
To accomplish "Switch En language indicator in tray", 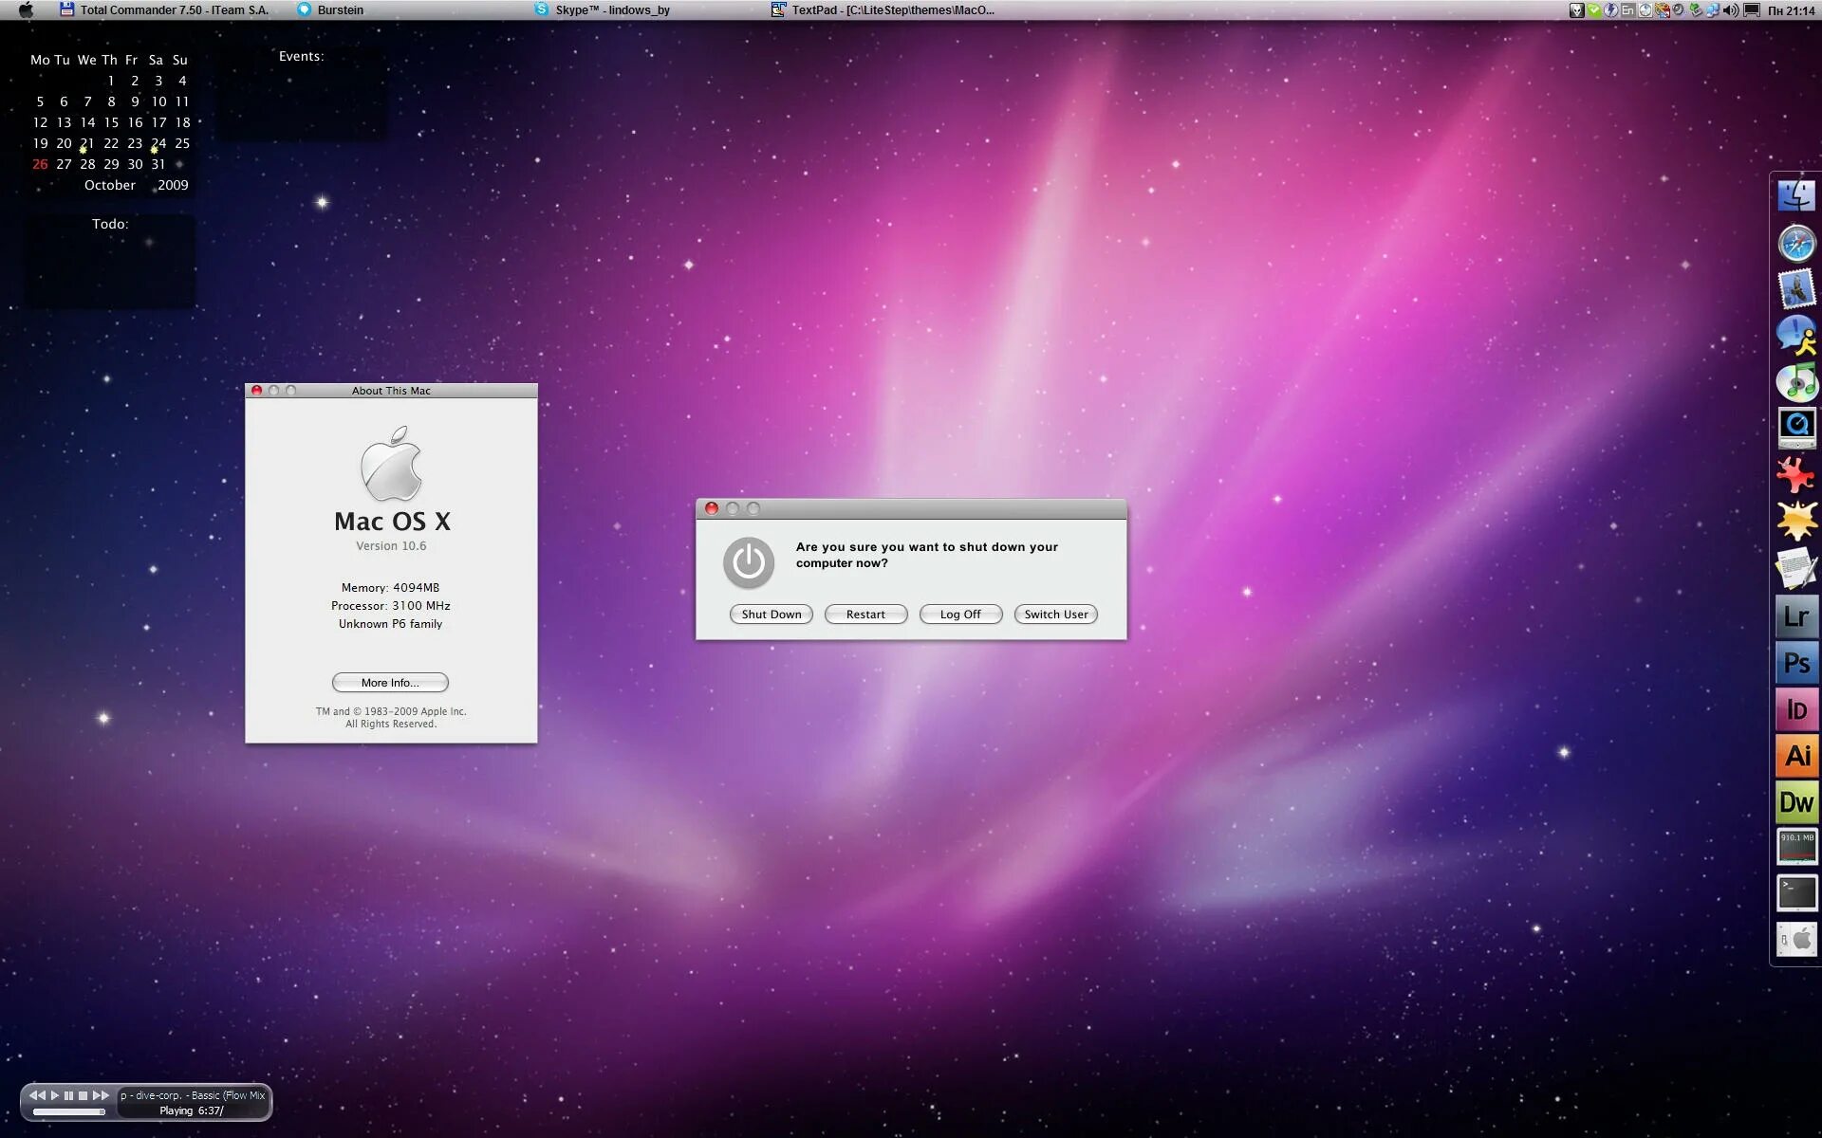I will 1627,10.
